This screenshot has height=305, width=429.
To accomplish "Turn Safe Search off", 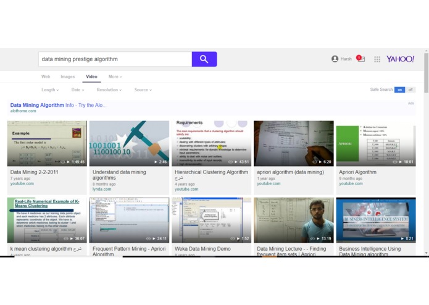I will coord(410,90).
